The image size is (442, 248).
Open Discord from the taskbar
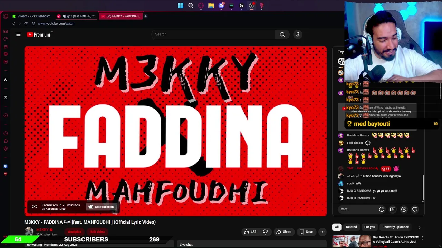click(221, 6)
